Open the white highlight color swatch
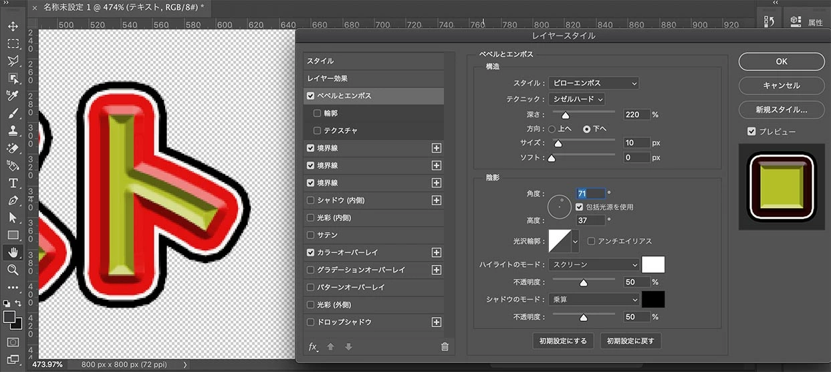 653,264
